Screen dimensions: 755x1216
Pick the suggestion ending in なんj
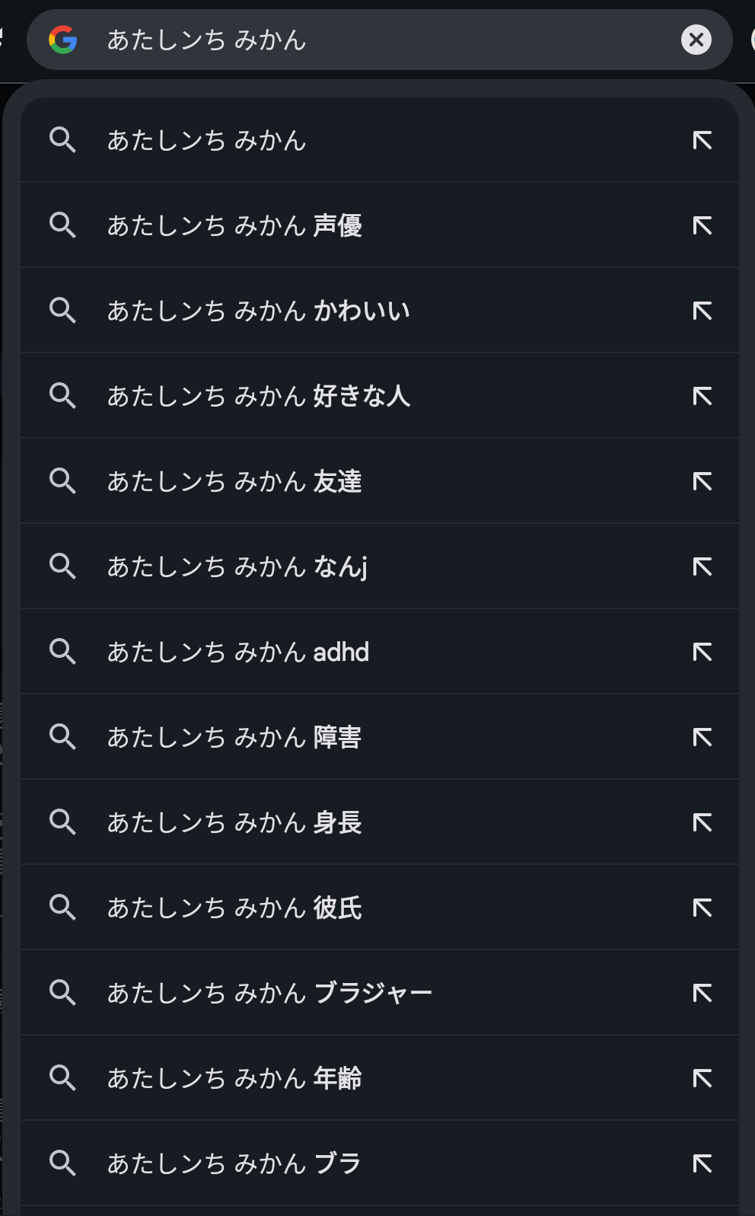pos(237,567)
